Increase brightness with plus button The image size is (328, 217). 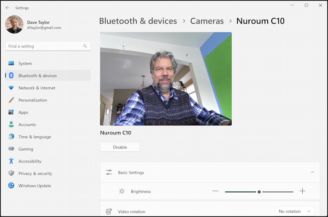302,191
